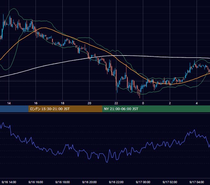Click the 9/16 14:00 date label
Screen dimensions: 210x185
point(9,182)
